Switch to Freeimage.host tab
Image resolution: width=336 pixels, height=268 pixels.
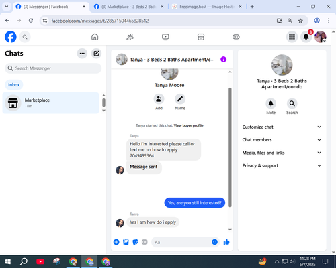[x=207, y=7]
